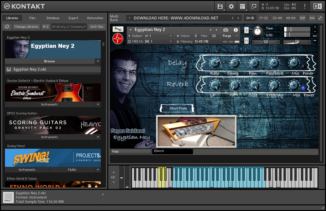Open Kontakt options gear icon
Screen dimensions: 326x211
coord(231,7)
